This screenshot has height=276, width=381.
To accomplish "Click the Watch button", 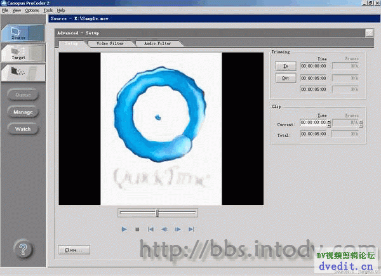I will 23,129.
